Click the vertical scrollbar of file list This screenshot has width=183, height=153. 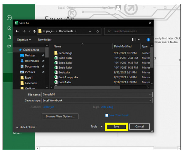[152, 58]
